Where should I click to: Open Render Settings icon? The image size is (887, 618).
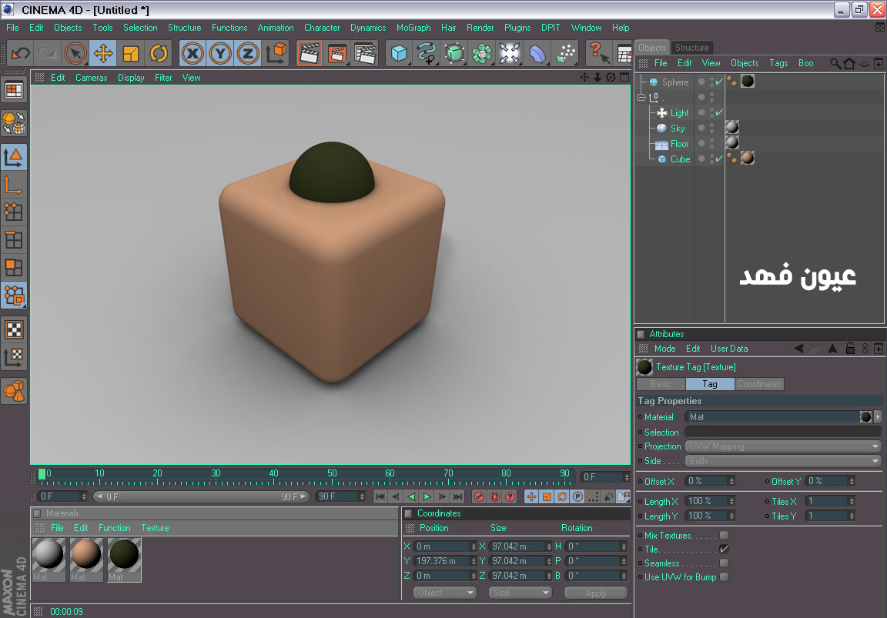(365, 54)
